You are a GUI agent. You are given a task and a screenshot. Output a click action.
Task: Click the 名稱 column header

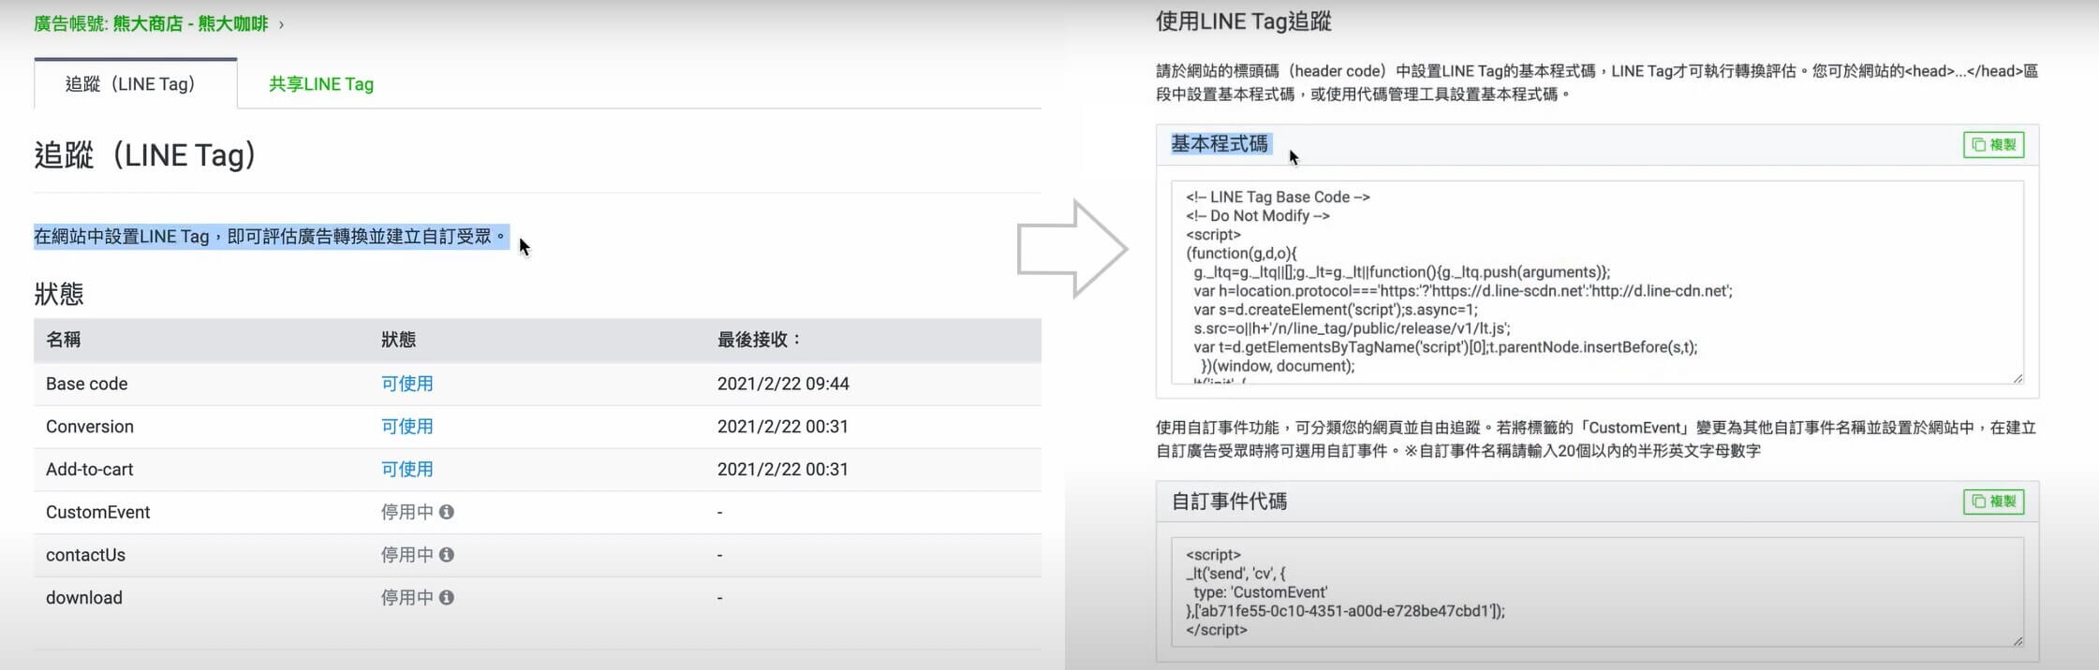pos(63,340)
